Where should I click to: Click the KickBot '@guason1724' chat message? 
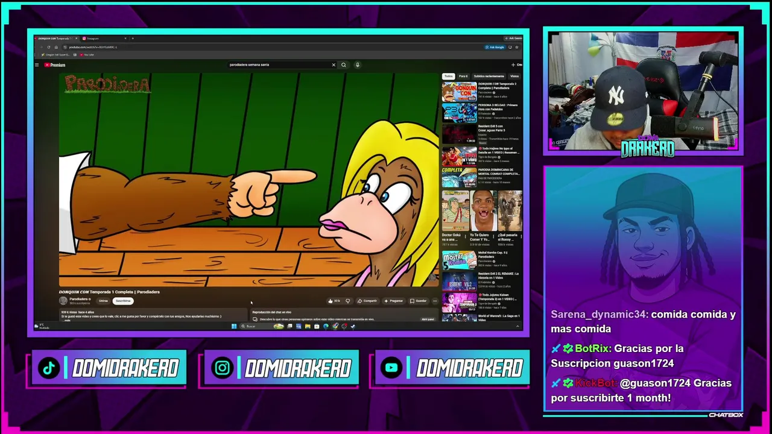[642, 391]
